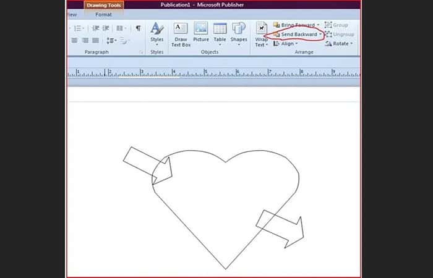Open the Align dropdown
The image size is (433, 278).
(286, 44)
